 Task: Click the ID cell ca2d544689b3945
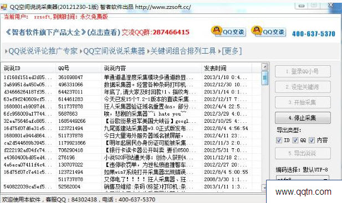[28, 143]
